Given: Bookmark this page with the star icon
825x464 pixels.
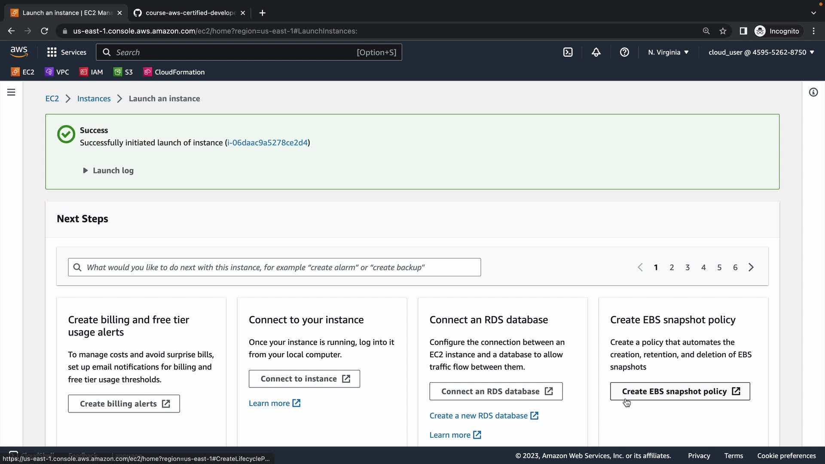Looking at the screenshot, I should tap(723, 31).
